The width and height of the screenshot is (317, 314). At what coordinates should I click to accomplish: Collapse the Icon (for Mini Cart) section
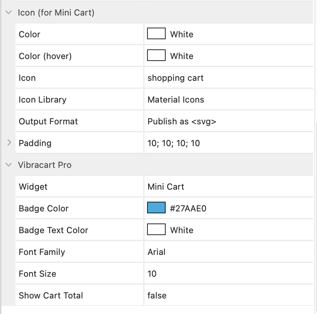click(9, 12)
